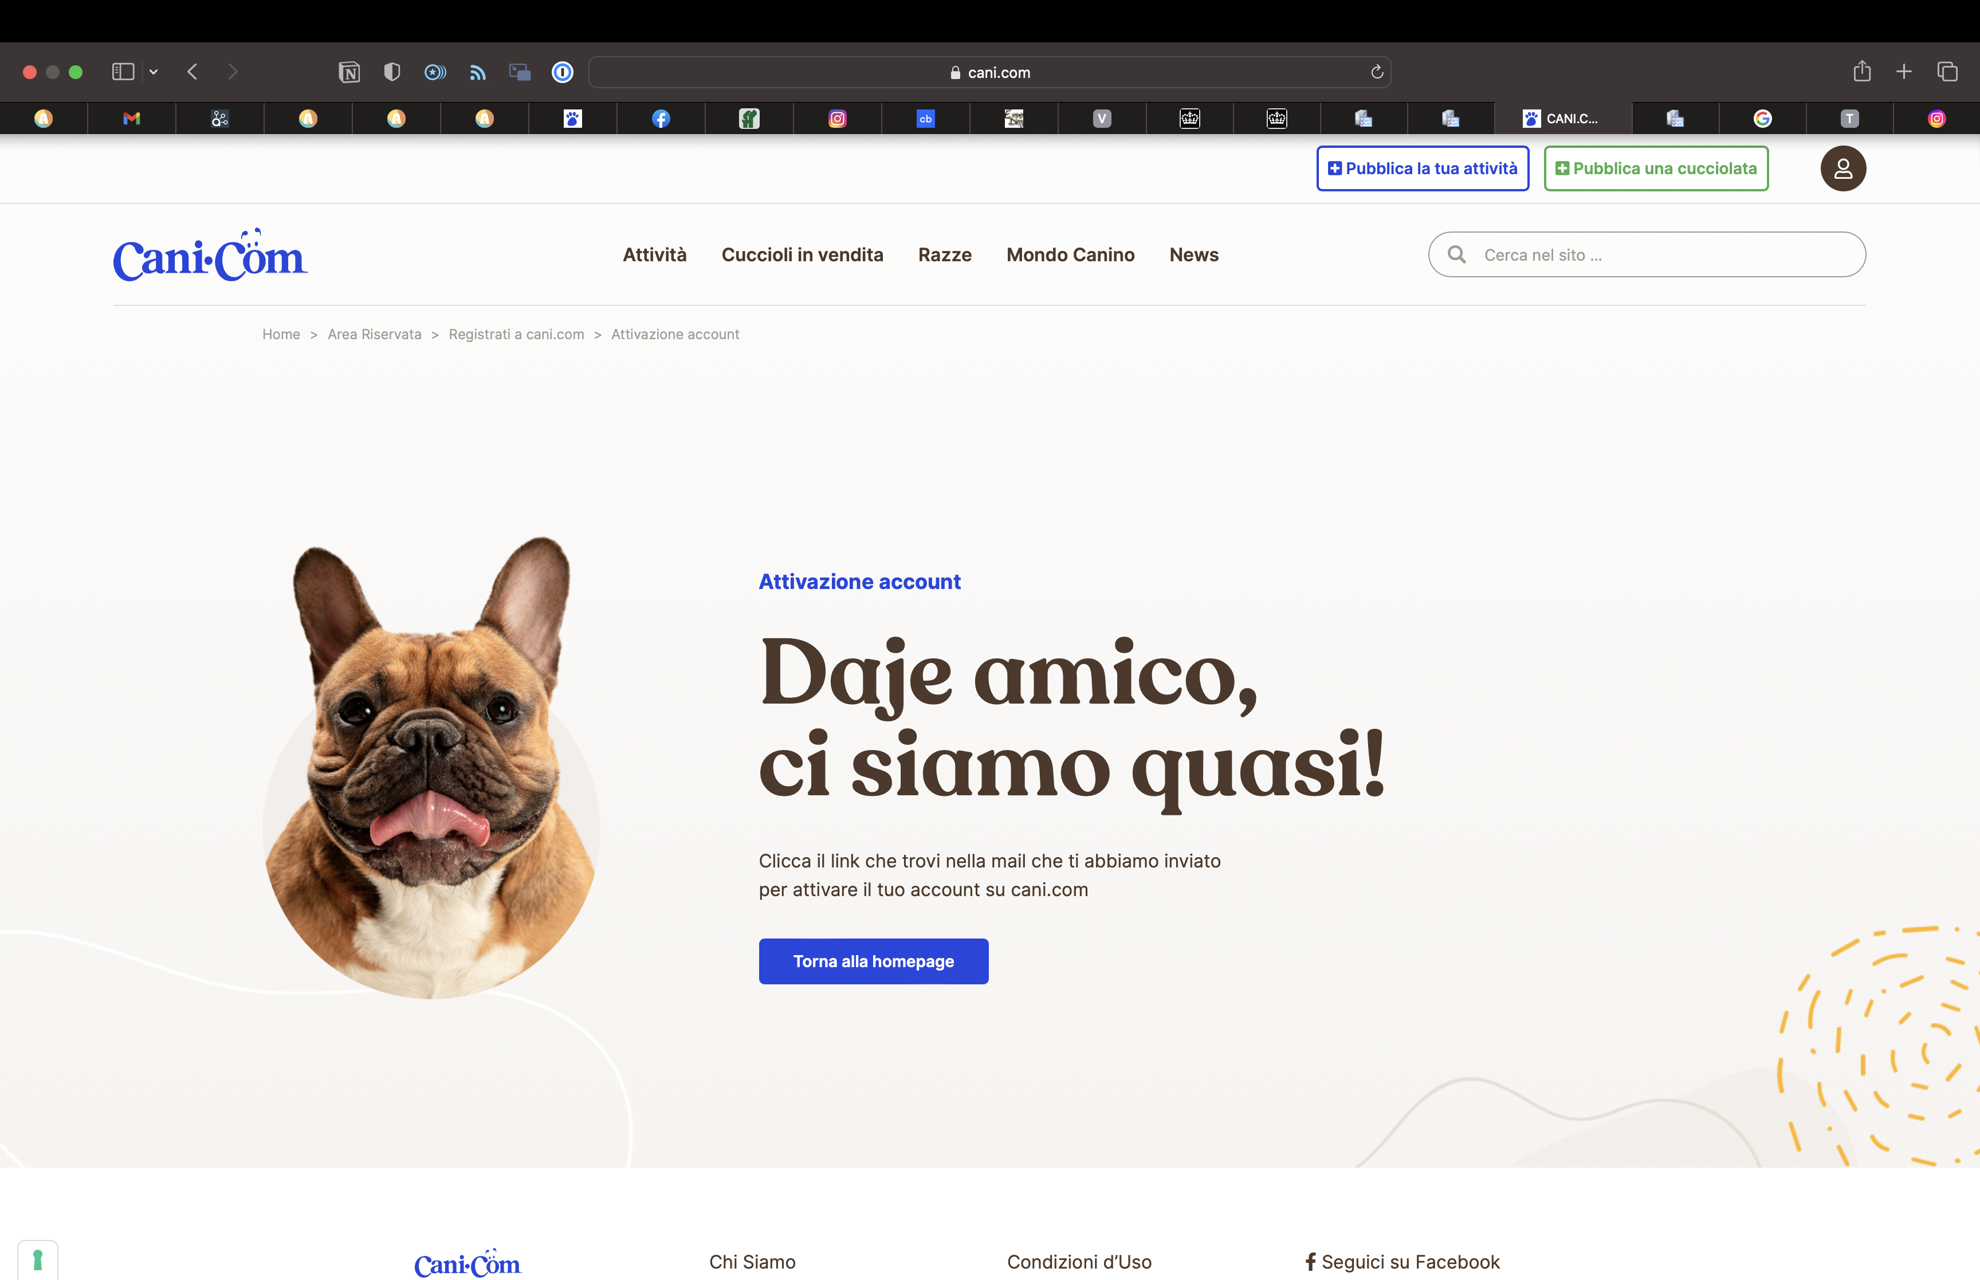Go back with the back arrow
The image size is (1980, 1280).
tap(192, 72)
